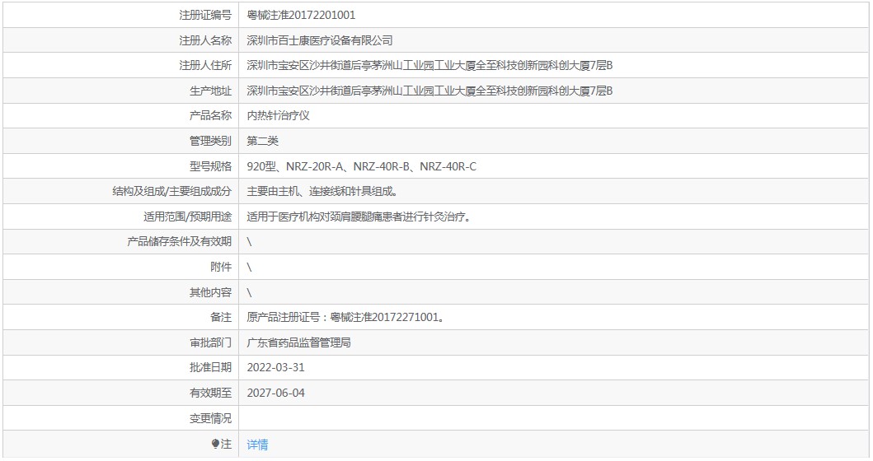Select text 主要由主机、连接线和针具组成。
This screenshot has height=461, width=873.
pos(323,191)
